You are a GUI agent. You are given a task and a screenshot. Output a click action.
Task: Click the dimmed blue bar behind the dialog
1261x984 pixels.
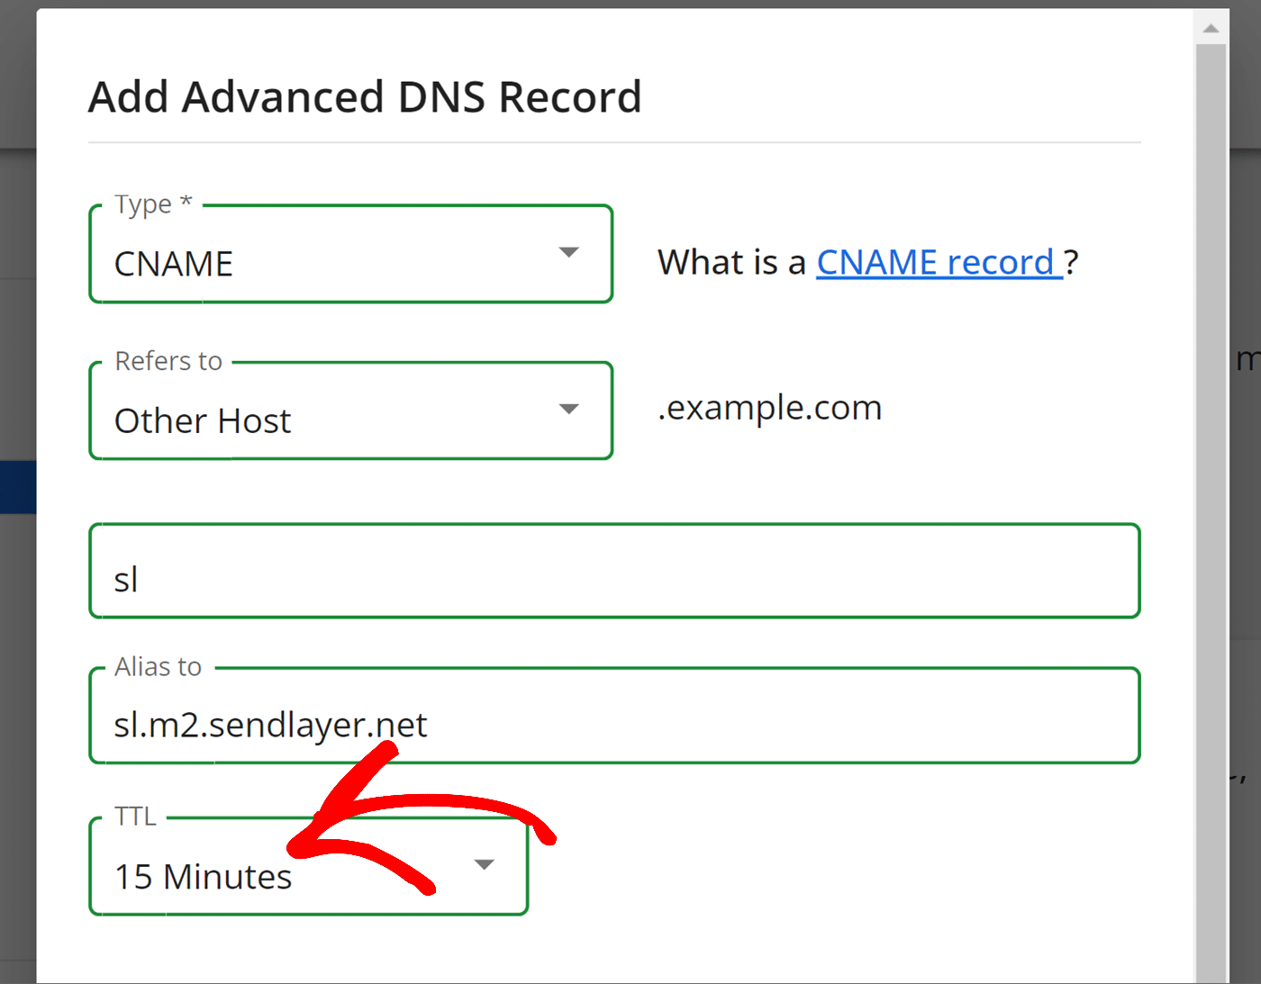click(x=17, y=487)
